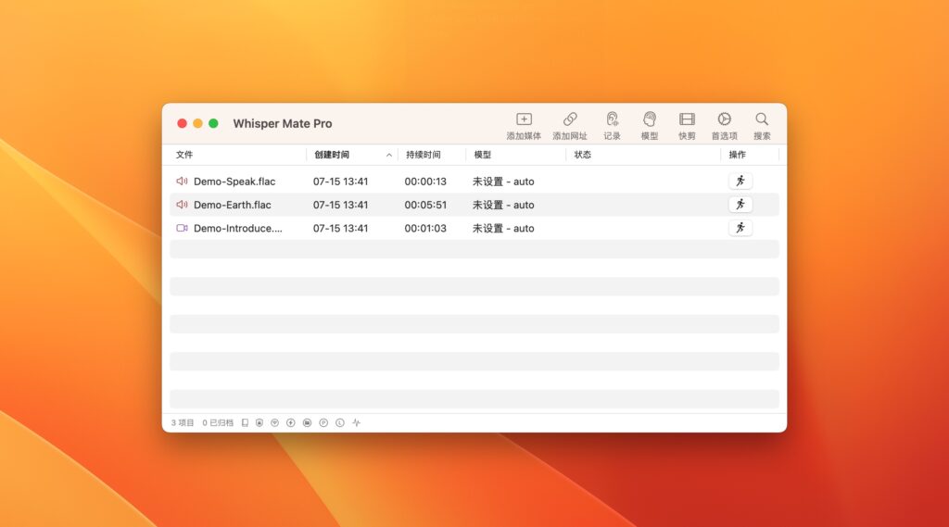Viewport: 949px width, 527px height.
Task: Open the 记录 ear recording tool
Action: pyautogui.click(x=612, y=126)
